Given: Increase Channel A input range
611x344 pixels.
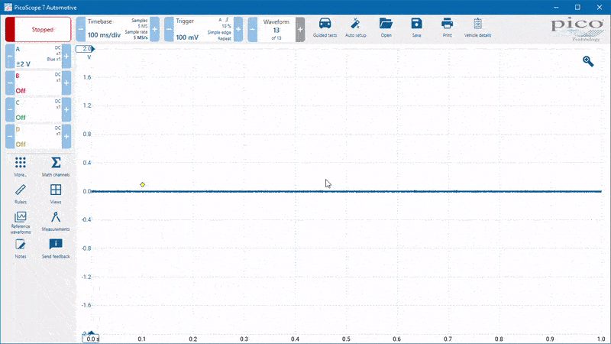Looking at the screenshot, I should click(66, 57).
